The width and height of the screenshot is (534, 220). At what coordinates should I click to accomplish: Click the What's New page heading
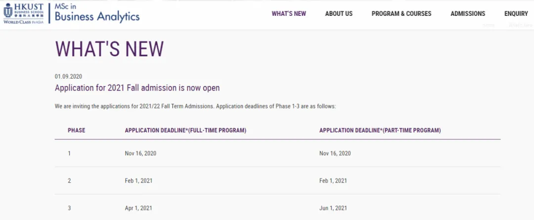[x=109, y=49]
